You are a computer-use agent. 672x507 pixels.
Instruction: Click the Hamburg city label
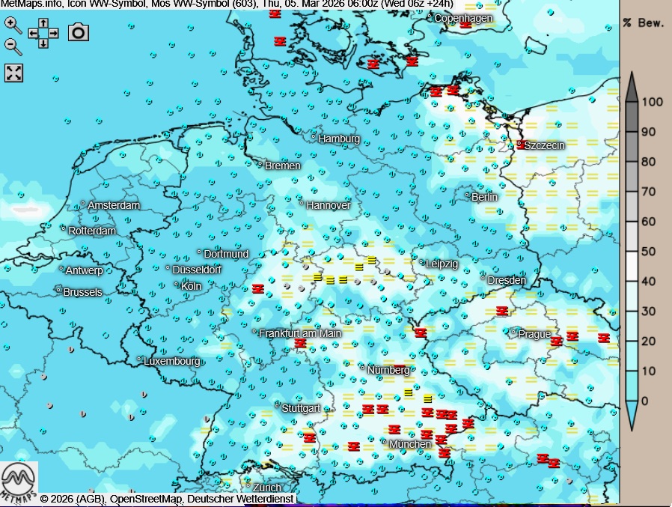(x=338, y=139)
